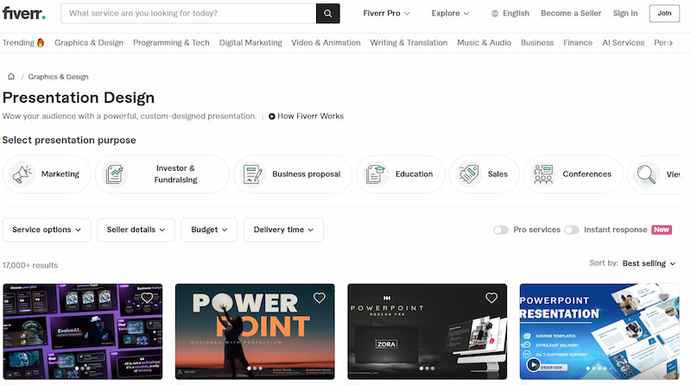Open Graphics & Design category tab
The height and width of the screenshot is (385, 691).
pyautogui.click(x=89, y=42)
